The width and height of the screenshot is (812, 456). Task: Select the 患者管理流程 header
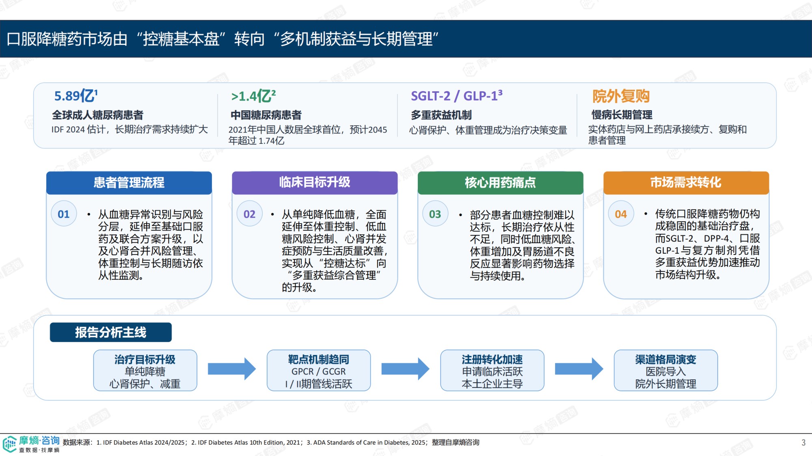click(129, 182)
